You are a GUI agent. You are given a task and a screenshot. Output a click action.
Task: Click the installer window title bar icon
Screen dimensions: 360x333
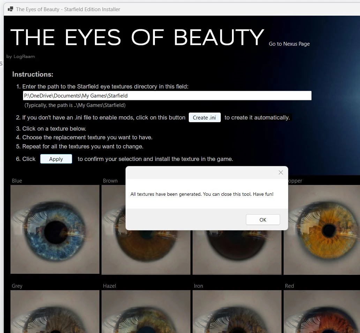coord(10,9)
